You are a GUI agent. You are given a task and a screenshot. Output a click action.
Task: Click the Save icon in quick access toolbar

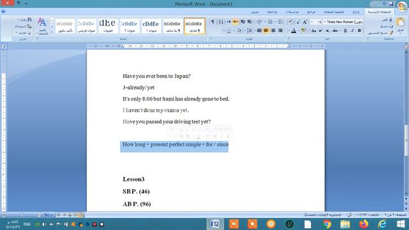(x=391, y=4)
